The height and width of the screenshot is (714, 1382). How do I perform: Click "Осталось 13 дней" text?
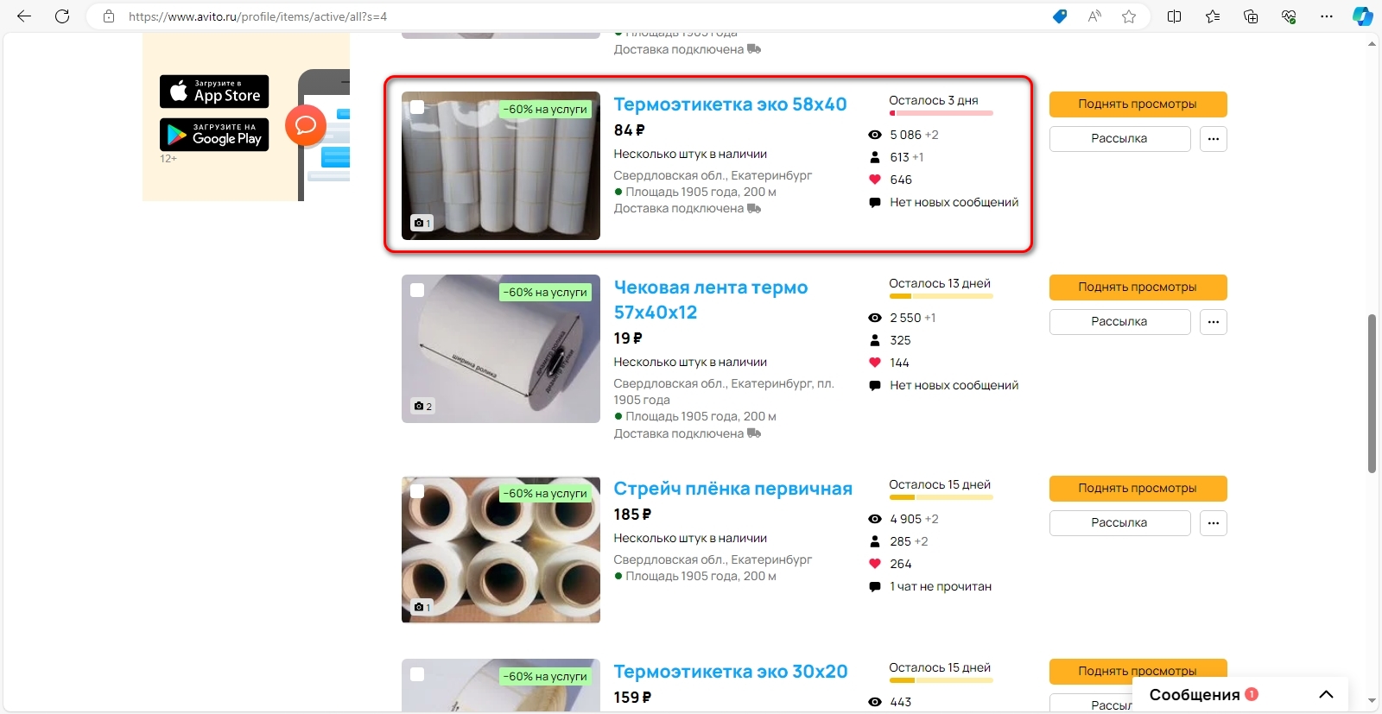point(940,283)
